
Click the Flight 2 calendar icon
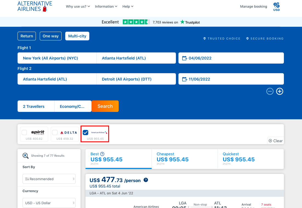tap(184, 79)
